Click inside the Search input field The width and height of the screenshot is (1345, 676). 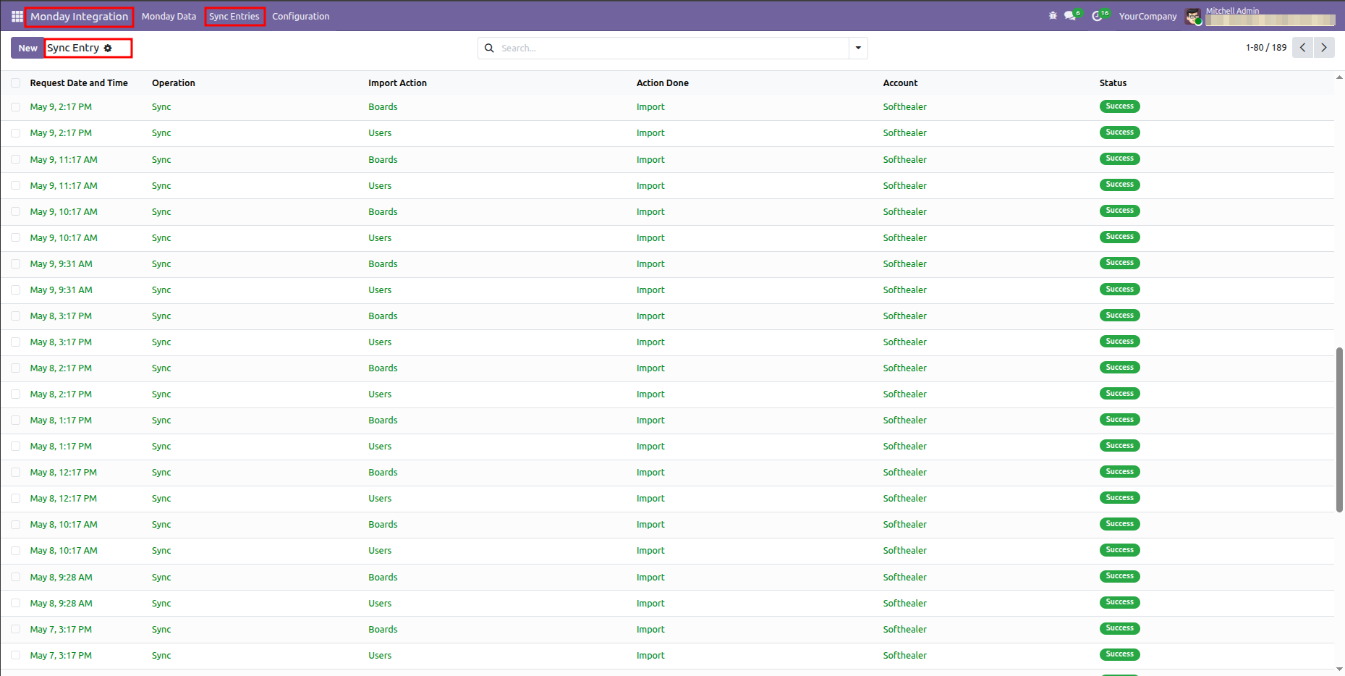(673, 48)
